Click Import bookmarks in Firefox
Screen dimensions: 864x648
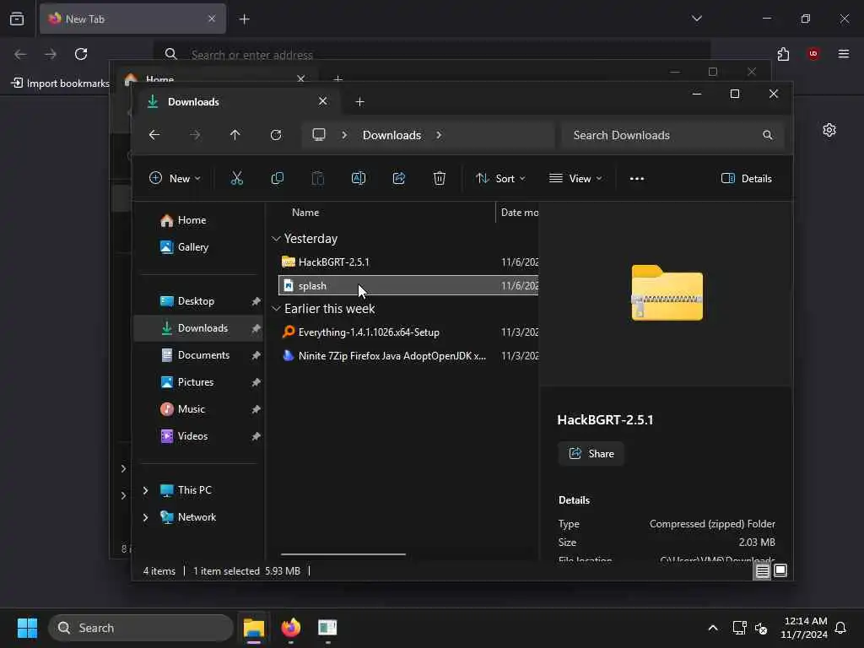[x=61, y=84]
